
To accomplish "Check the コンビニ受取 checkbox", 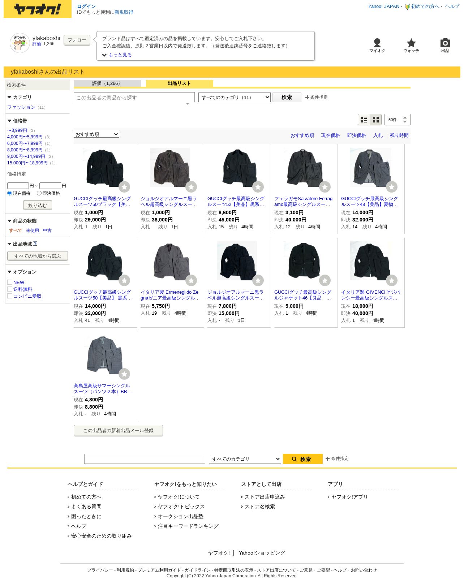I will click(10, 296).
